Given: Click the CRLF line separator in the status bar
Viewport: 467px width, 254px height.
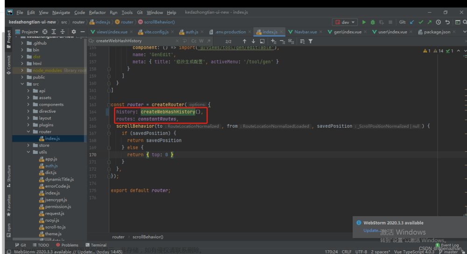Looking at the screenshot, I should point(347,252).
